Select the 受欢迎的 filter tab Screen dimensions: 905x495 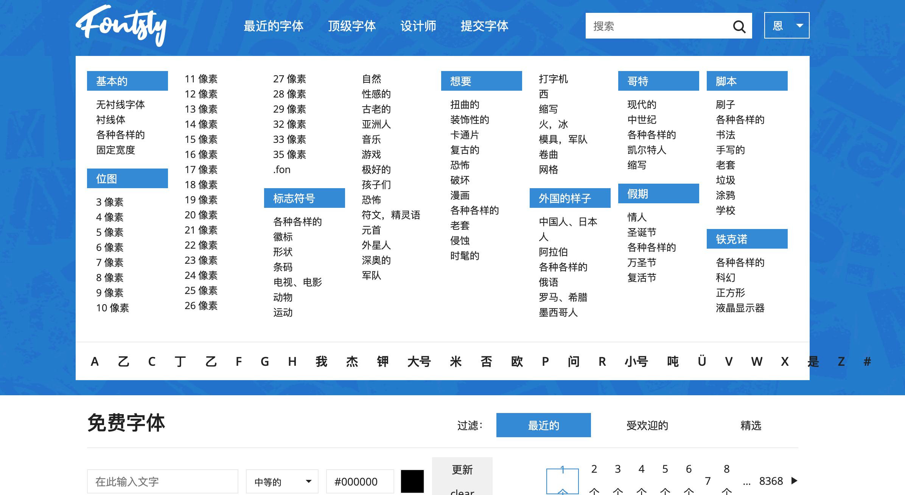[647, 425]
